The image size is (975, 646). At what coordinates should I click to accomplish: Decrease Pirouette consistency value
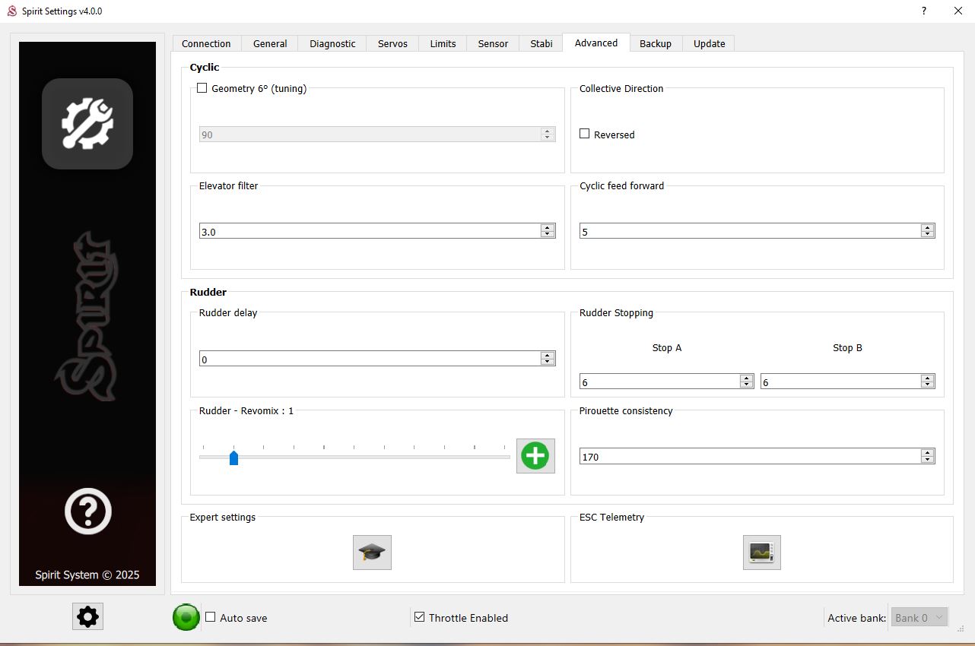pos(927,460)
